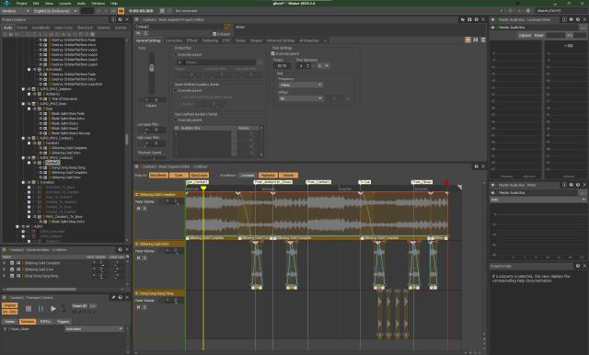This screenshot has height=355, width=589.
Task: Adjust the Voice Volume slider handle
Action: click(x=151, y=68)
